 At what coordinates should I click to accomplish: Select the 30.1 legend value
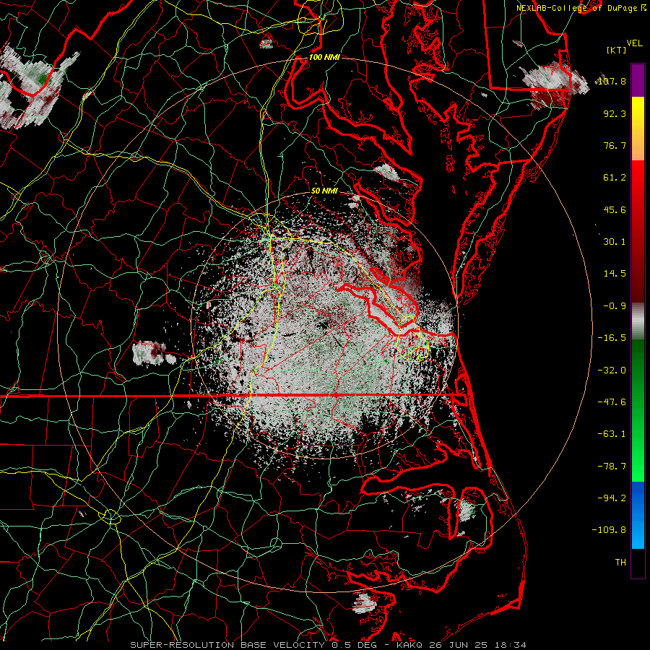pos(615,242)
